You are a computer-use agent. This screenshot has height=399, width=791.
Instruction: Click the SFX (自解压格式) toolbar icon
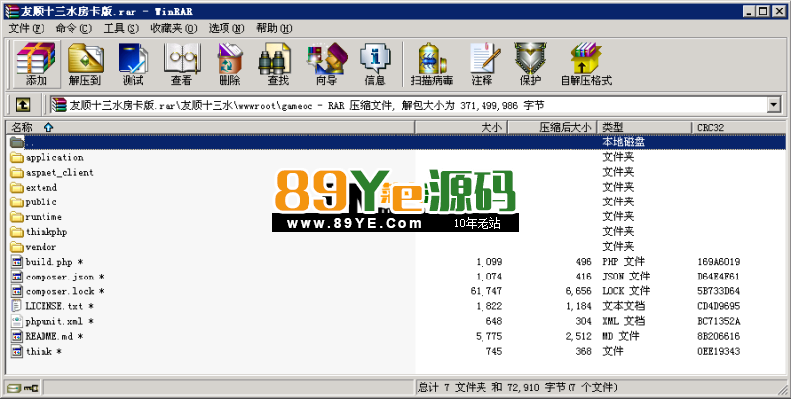pos(586,64)
